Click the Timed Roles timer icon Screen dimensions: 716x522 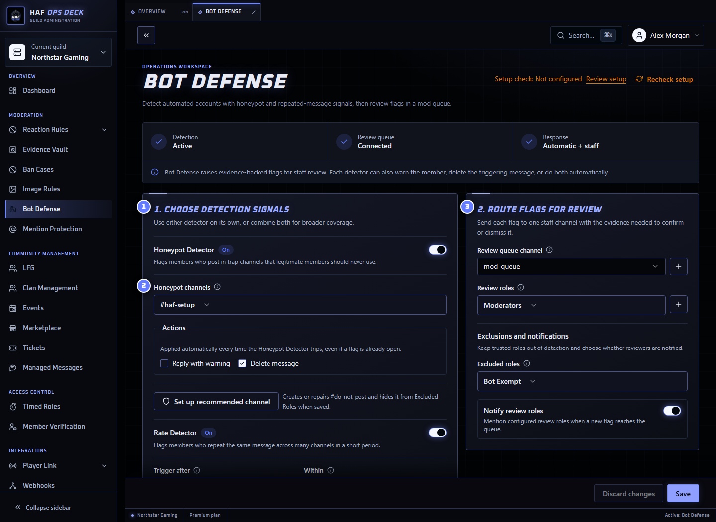(13, 406)
